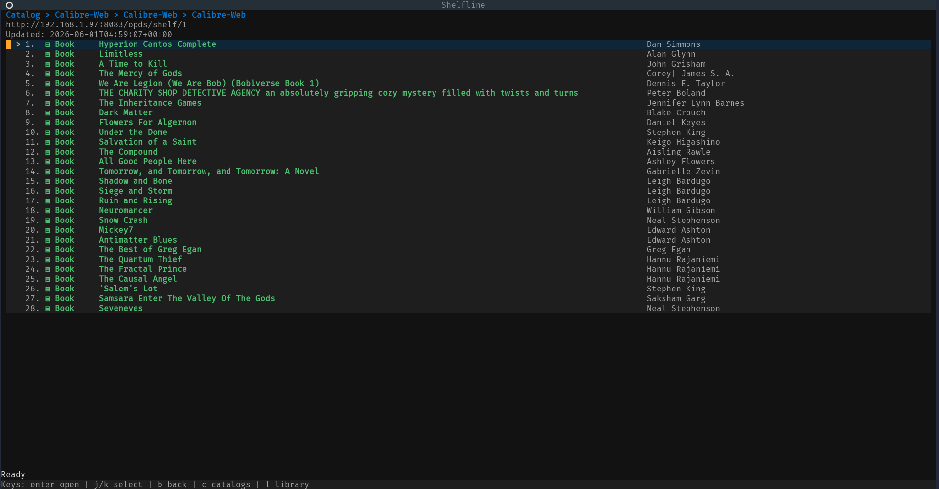The height and width of the screenshot is (489, 939).
Task: Select the book icon beside The Causal Angel
Action: 47,279
